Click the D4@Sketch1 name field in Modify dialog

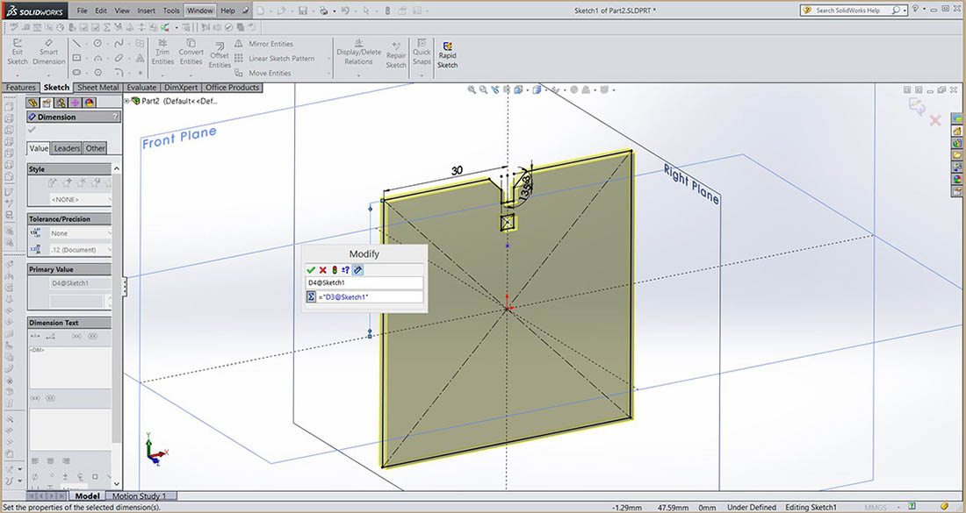[364, 283]
